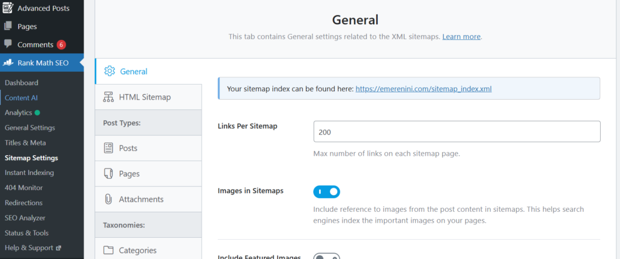The width and height of the screenshot is (620, 259).
Task: Click the Images in Sitemaps label
Action: pyautogui.click(x=251, y=191)
